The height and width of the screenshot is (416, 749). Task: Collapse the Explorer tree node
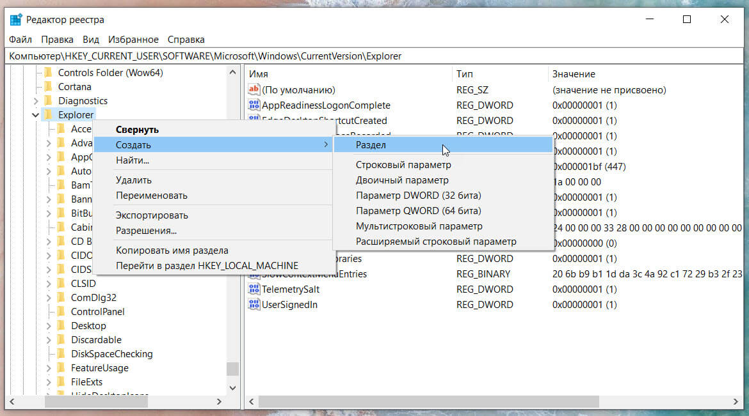pos(36,115)
